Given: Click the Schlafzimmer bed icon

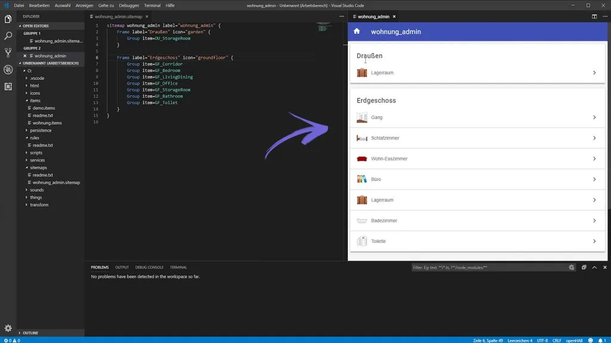Looking at the screenshot, I should pos(362,138).
